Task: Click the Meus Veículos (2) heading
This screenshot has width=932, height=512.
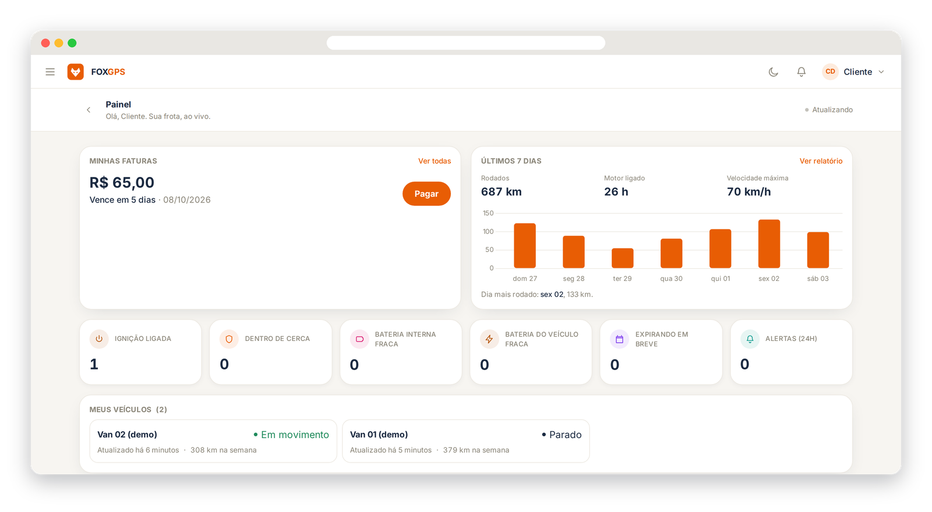Action: pos(128,410)
